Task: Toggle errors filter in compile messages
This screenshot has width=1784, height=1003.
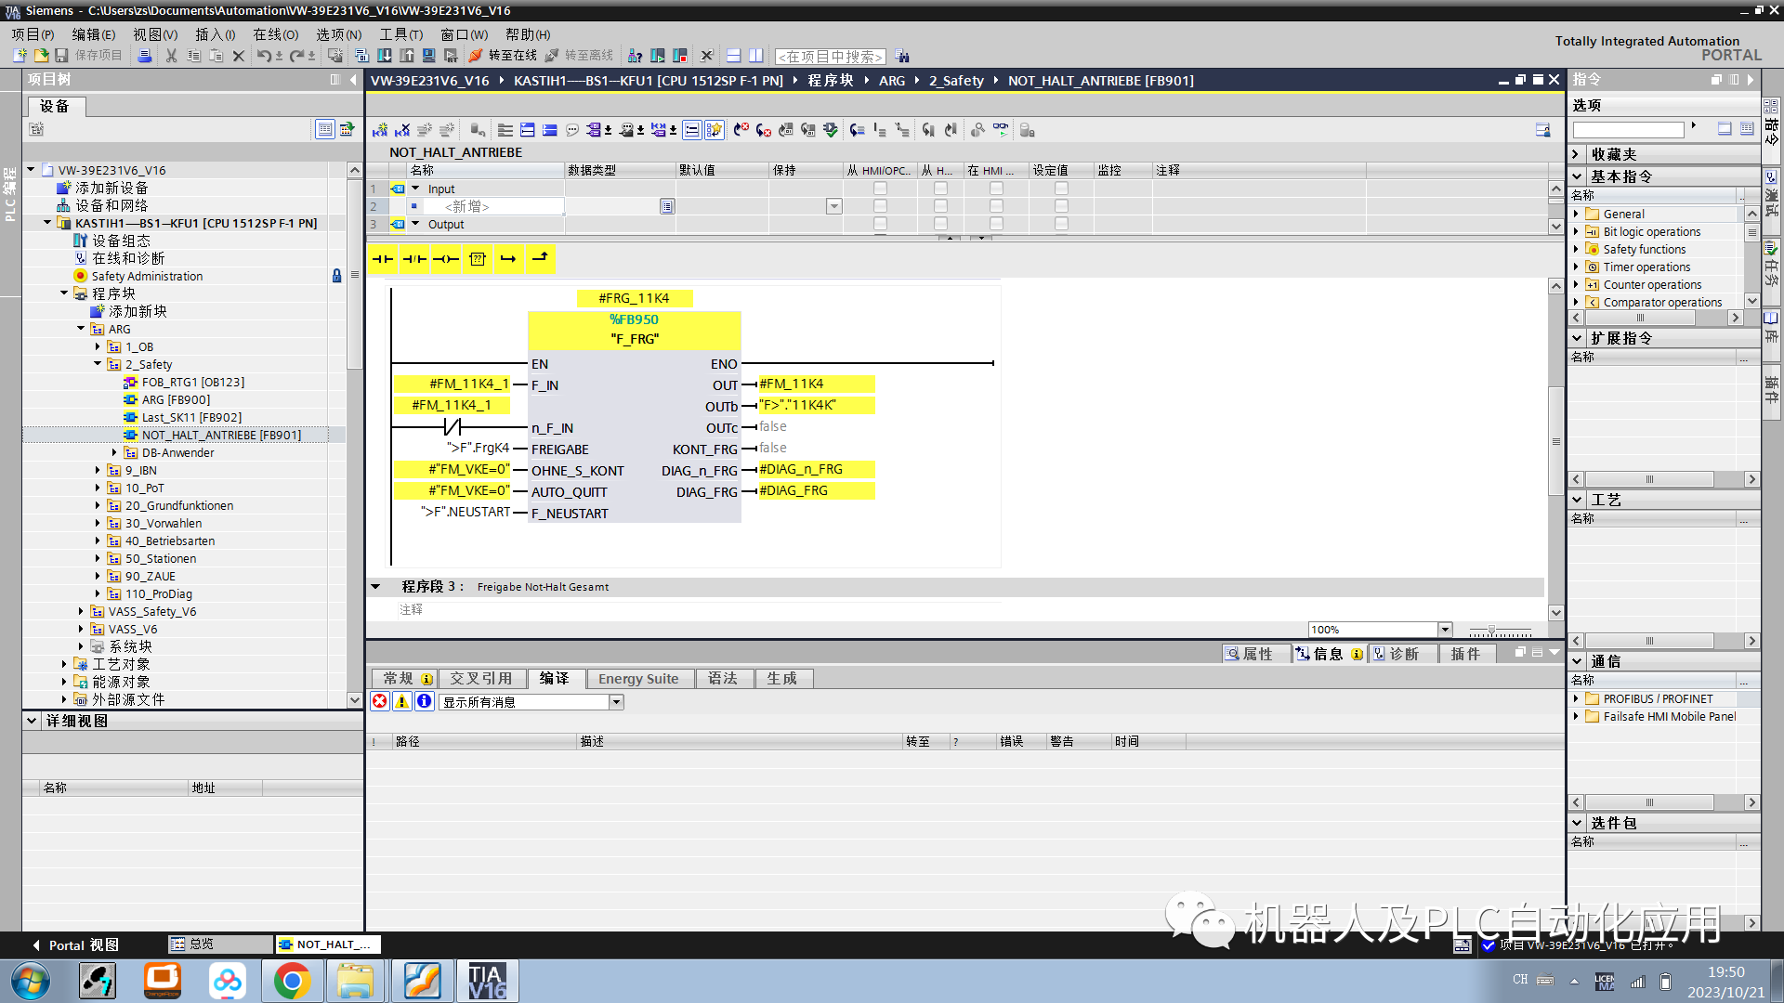Action: pos(380,701)
